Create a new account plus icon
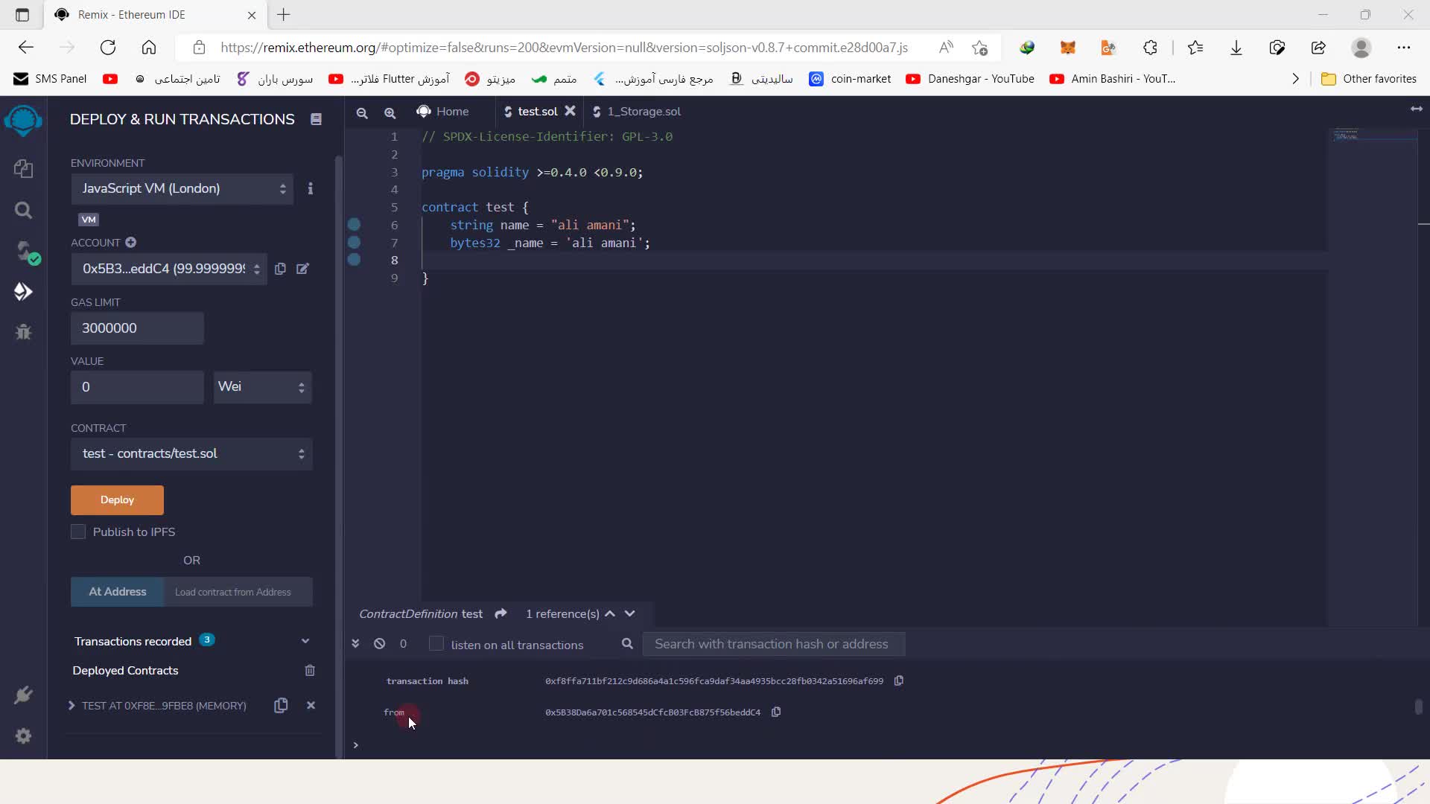The width and height of the screenshot is (1430, 804). tap(131, 243)
